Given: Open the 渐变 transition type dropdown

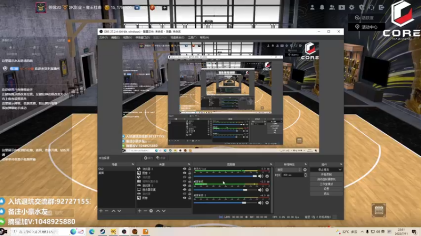Looking at the screenshot, I should (288, 169).
